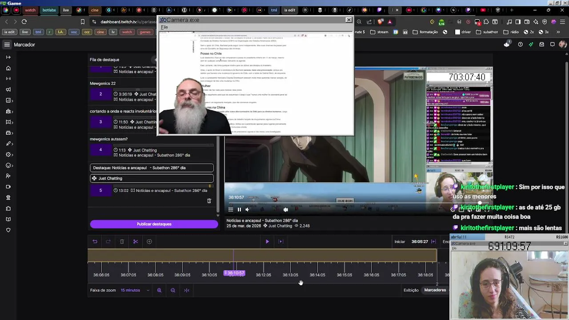The height and width of the screenshot is (320, 569).
Task: Zoom in the timeline with magnifier plus
Action: (159, 290)
